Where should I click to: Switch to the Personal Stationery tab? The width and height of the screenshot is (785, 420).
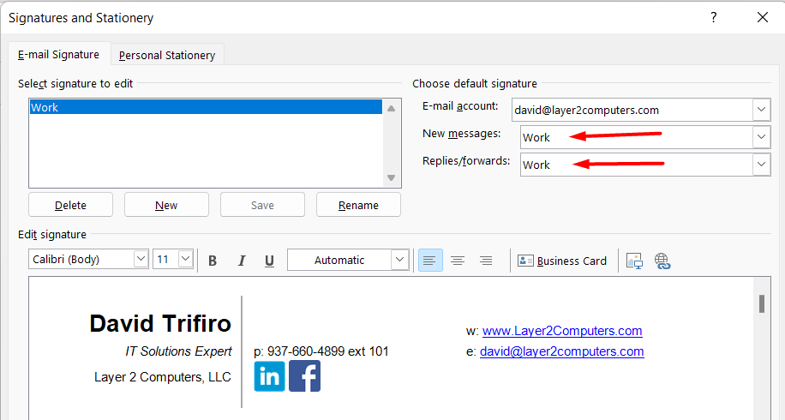click(x=167, y=55)
